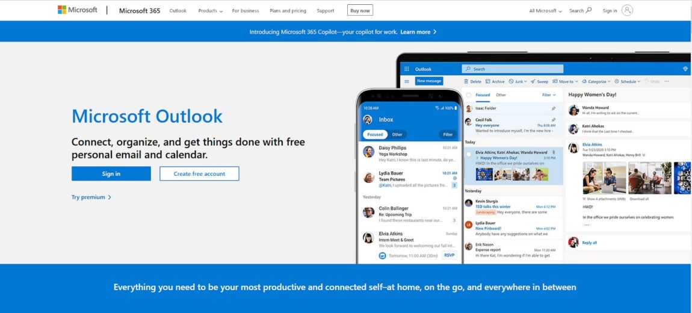Viewport: 692px width, 313px height.
Task: Click the Reply all icon in reading pane
Action: (x=573, y=243)
